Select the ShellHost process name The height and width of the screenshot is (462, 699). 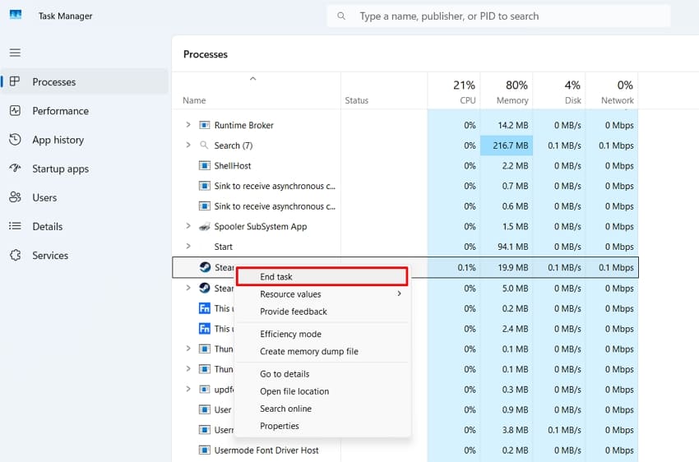coord(233,165)
